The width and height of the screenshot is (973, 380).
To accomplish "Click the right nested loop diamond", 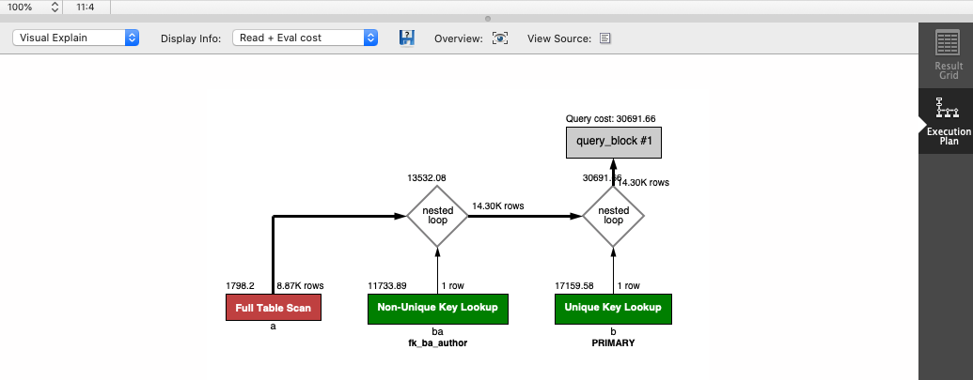I will tap(613, 216).
